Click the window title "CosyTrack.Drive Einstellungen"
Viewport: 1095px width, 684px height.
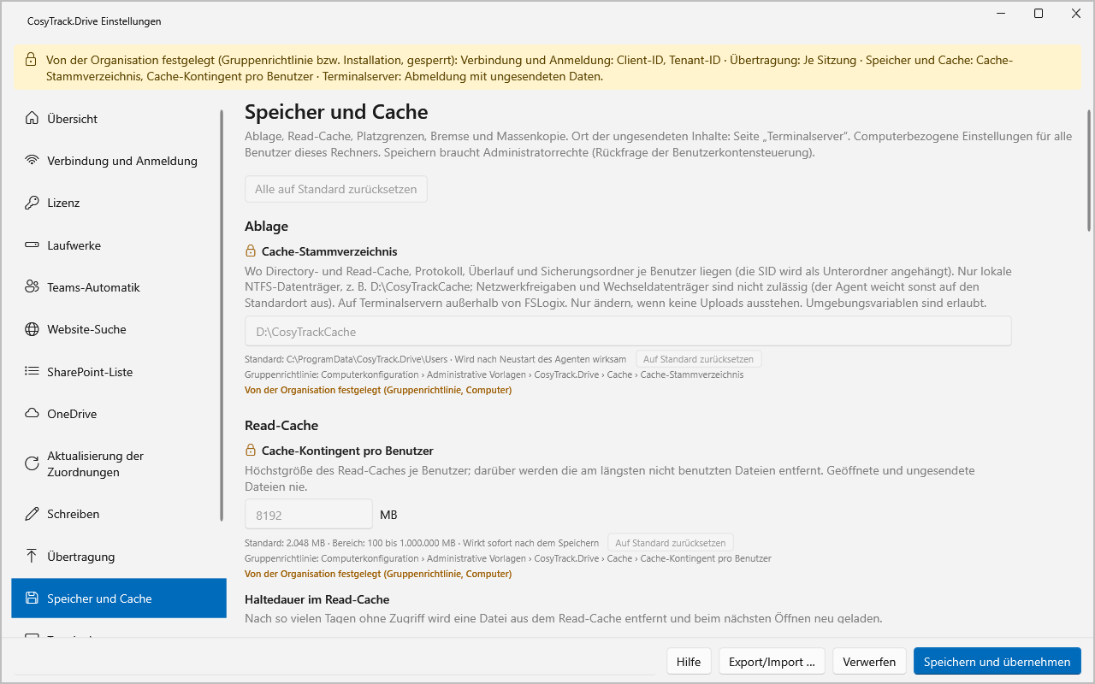(94, 21)
